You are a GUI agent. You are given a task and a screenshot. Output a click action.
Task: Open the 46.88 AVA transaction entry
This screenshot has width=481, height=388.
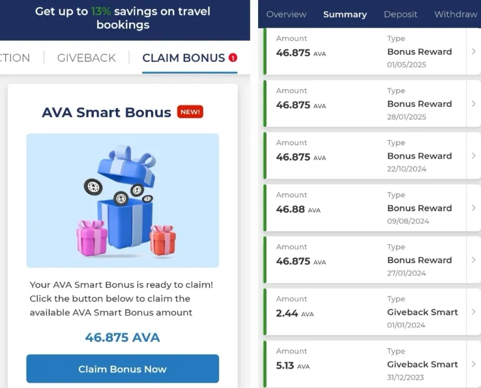372,208
